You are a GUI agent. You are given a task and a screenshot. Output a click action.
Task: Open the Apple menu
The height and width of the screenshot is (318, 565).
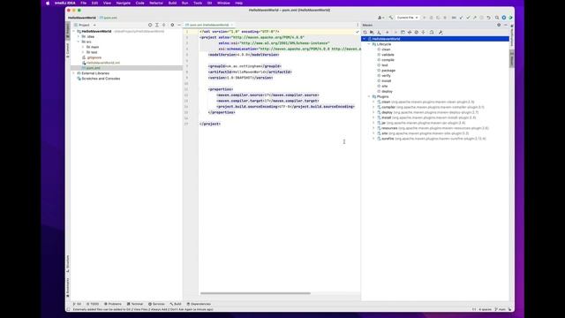click(48, 3)
